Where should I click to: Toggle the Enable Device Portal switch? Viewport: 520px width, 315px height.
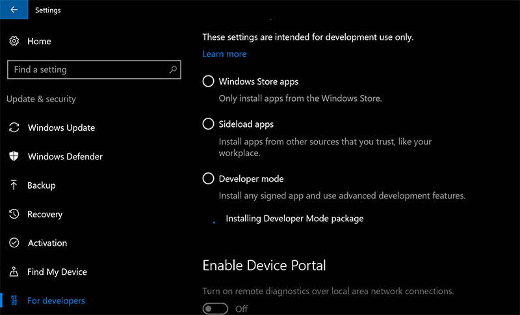pos(216,308)
